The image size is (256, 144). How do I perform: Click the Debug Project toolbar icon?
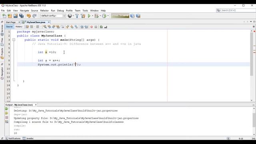click(x=96, y=16)
